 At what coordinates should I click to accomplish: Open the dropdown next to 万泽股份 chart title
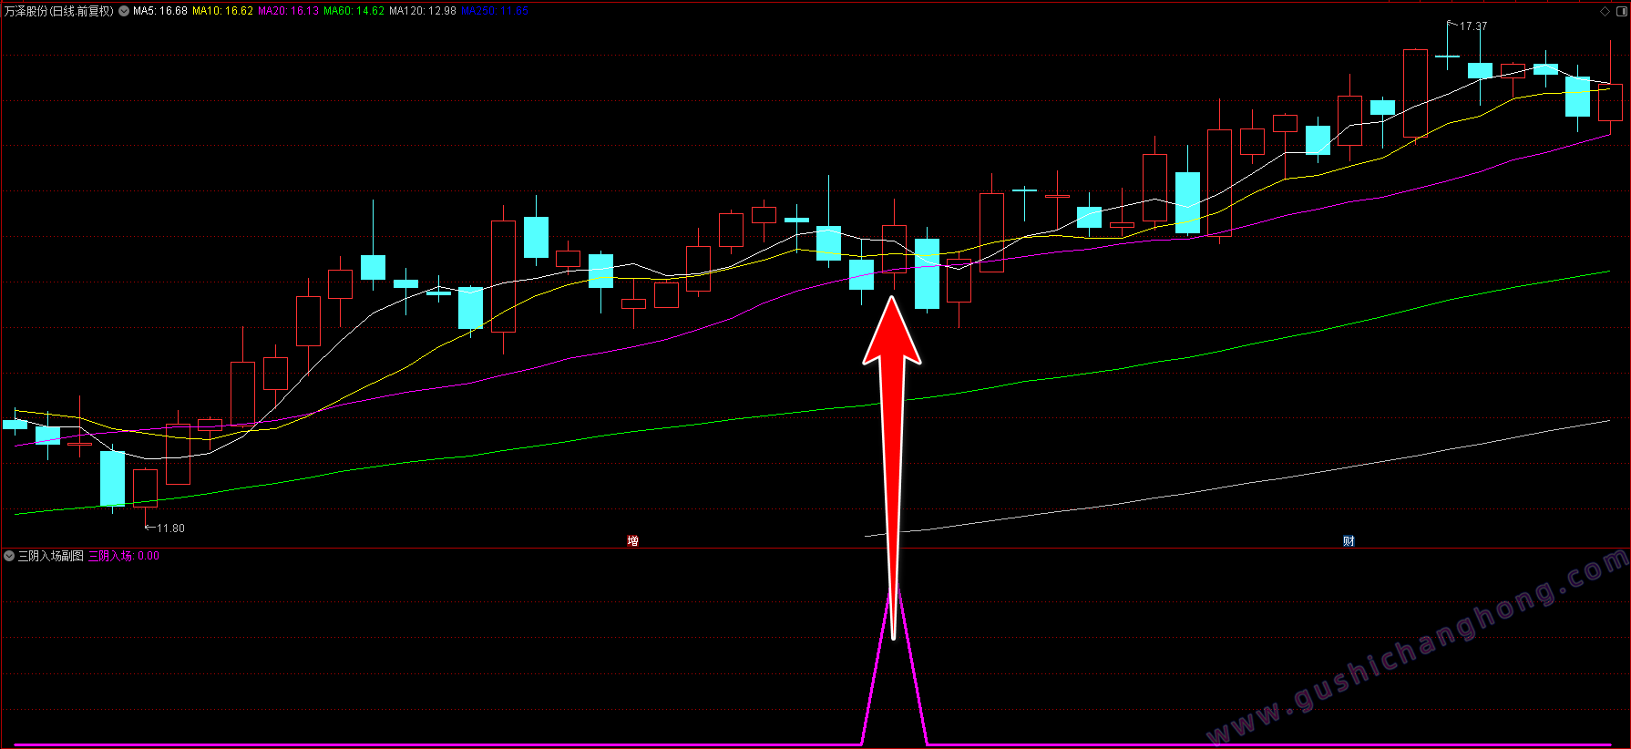point(124,11)
